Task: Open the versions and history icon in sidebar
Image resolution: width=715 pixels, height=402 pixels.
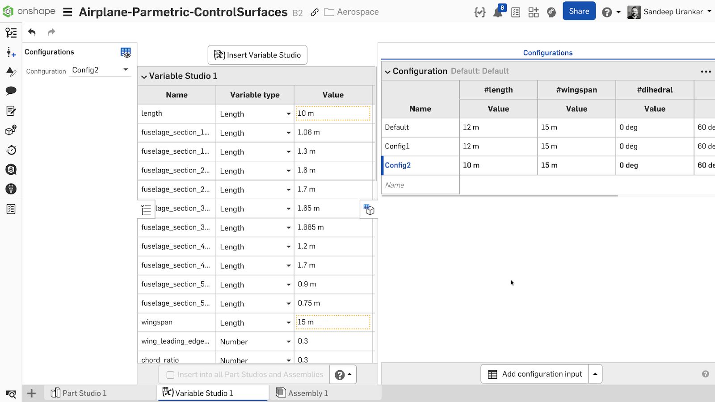Action: [11, 150]
